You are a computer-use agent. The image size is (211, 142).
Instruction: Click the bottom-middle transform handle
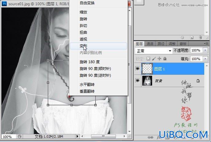pos(71,105)
